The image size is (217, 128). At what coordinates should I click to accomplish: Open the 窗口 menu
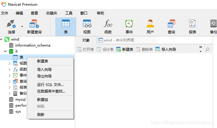coord(84,13)
